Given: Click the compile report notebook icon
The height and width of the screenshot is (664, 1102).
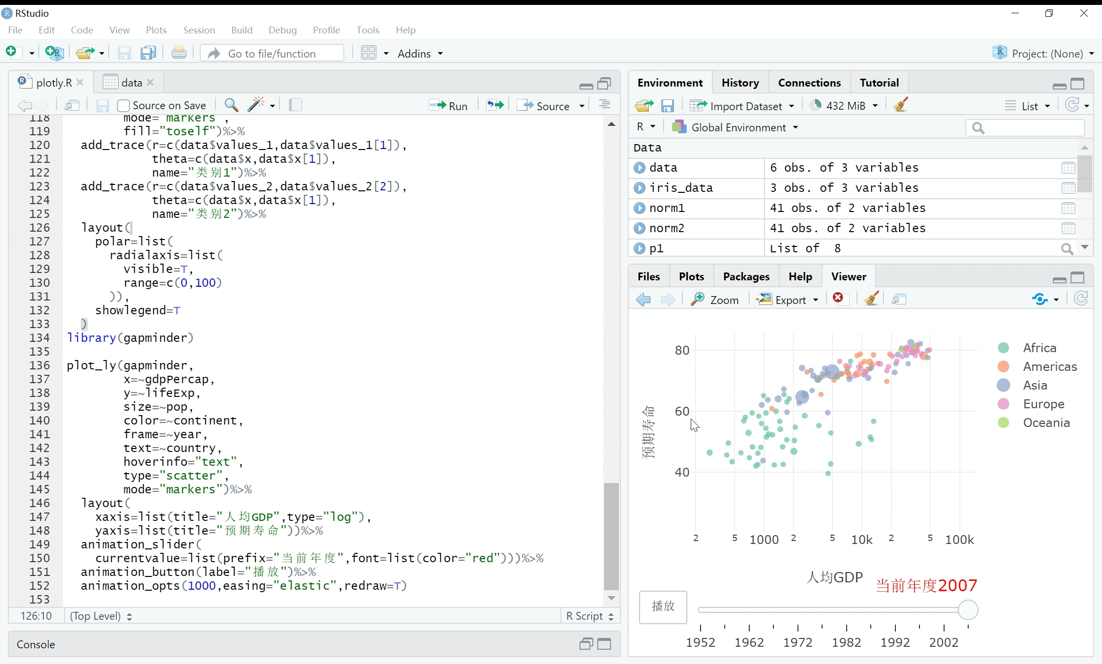Looking at the screenshot, I should [x=295, y=105].
